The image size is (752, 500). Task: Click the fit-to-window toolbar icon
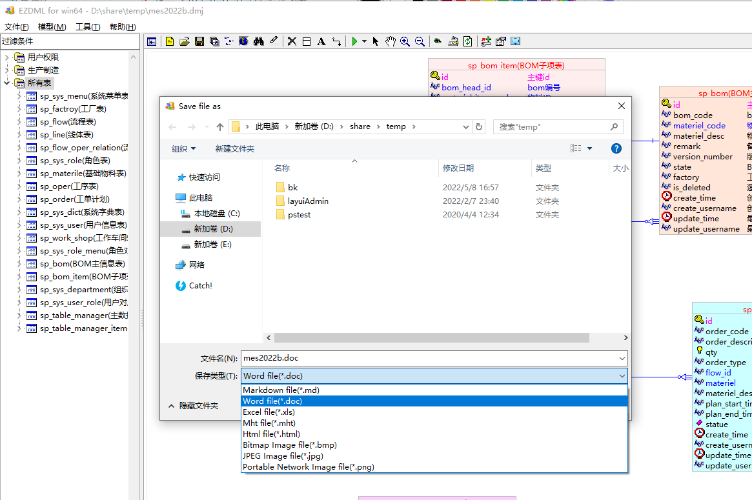pos(516,42)
